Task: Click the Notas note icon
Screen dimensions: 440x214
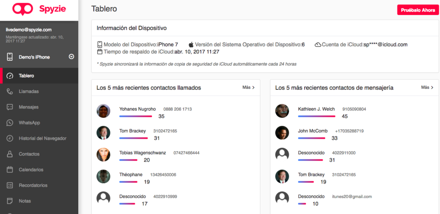Action: click(10, 201)
